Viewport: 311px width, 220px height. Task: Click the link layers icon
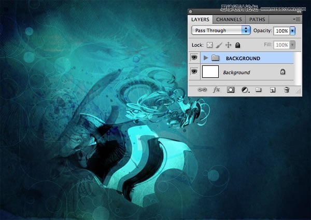(x=202, y=90)
